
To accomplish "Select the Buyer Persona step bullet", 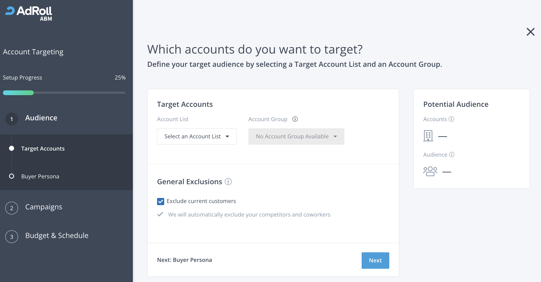I will point(12,176).
